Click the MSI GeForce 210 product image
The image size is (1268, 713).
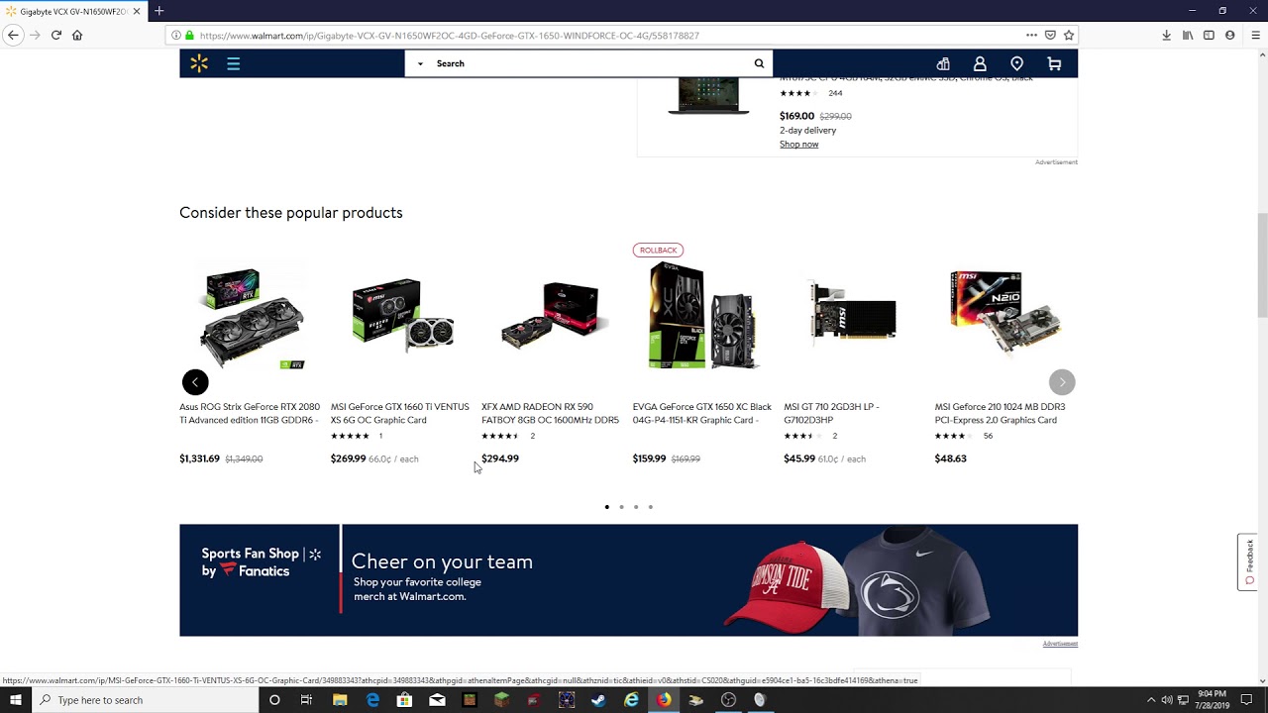point(1004,312)
